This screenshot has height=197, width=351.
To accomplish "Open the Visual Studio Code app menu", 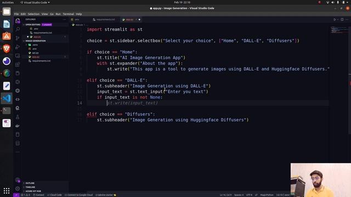I will [35, 2].
